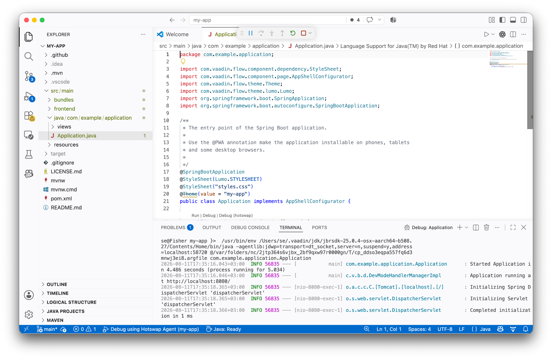552x359 pixels.
Task: Open new terminal profile dropdown arrow
Action: pos(467,227)
